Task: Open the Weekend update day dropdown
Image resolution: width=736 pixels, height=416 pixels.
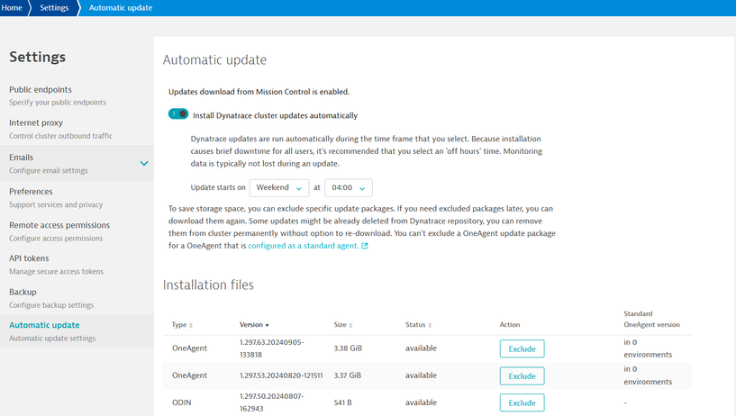Action: 278,188
